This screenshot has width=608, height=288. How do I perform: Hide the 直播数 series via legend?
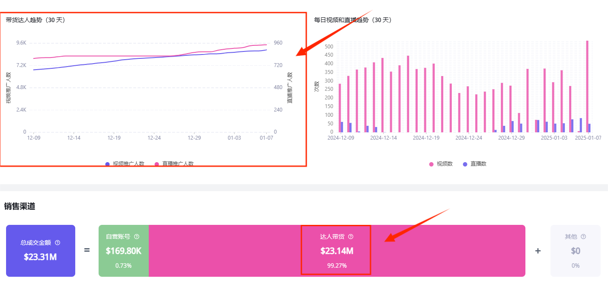tap(474, 164)
